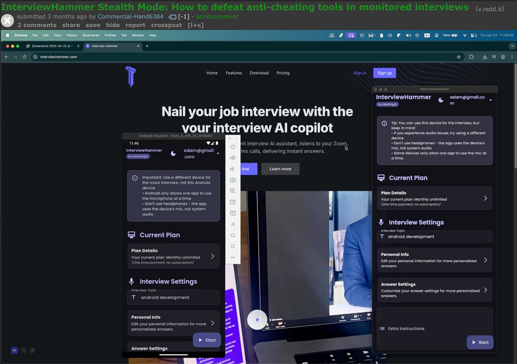Click the Wi-Fi icon in the macOS menu bar
This screenshot has height=364, width=517.
(x=465, y=35)
